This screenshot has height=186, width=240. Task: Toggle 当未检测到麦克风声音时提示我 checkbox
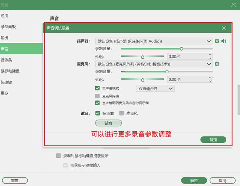(x=97, y=103)
